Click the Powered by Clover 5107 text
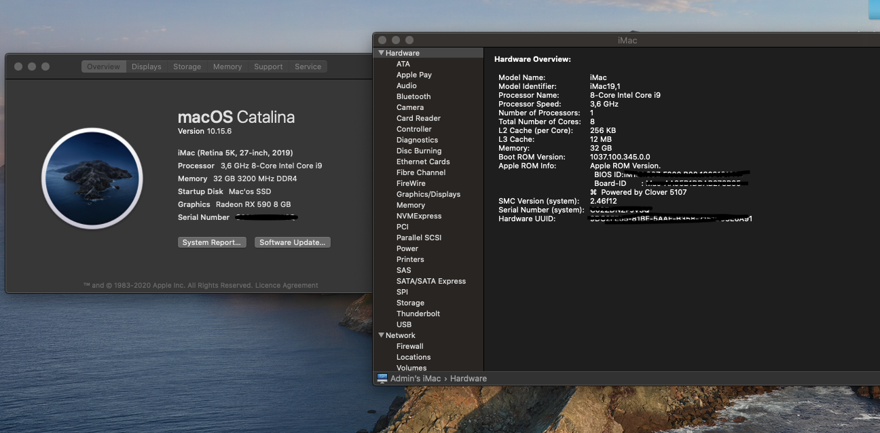This screenshot has height=433, width=880. click(x=643, y=192)
